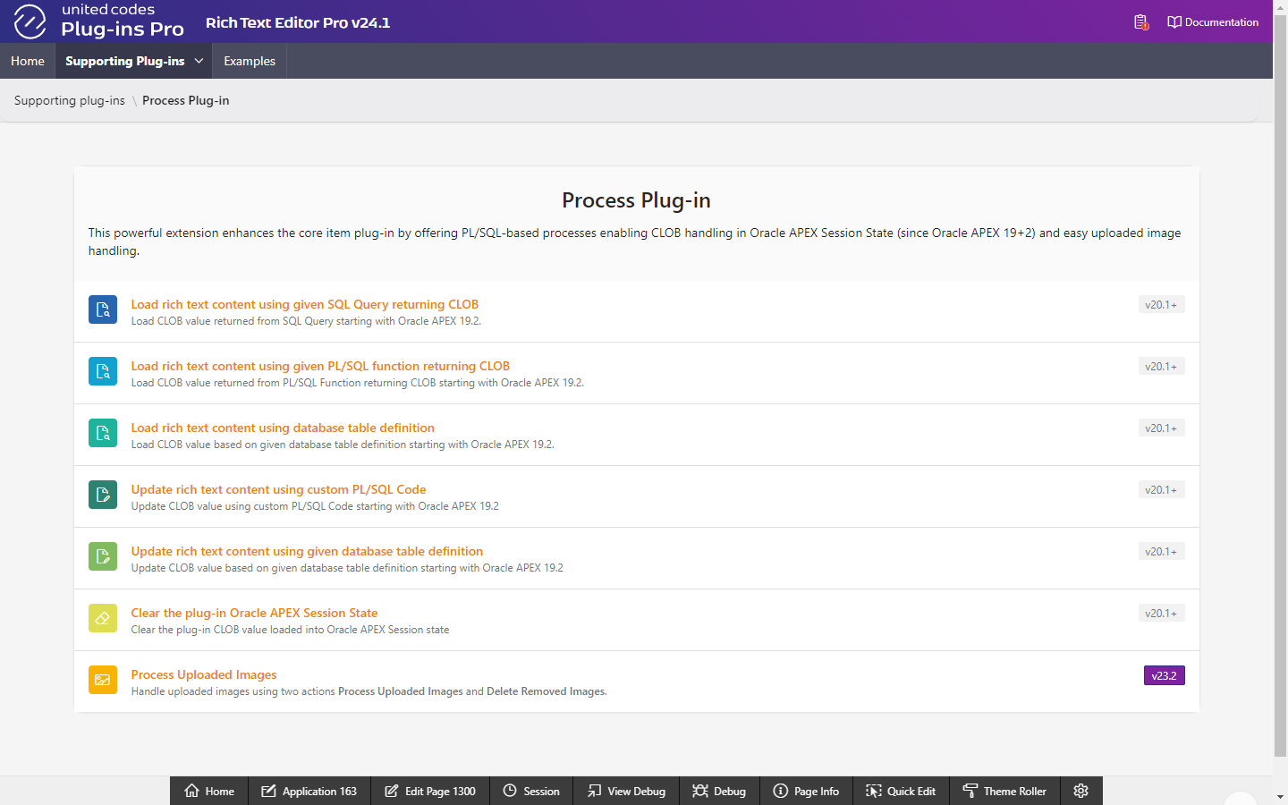
Task: Click the light green table definition update icon
Action: tap(103, 556)
